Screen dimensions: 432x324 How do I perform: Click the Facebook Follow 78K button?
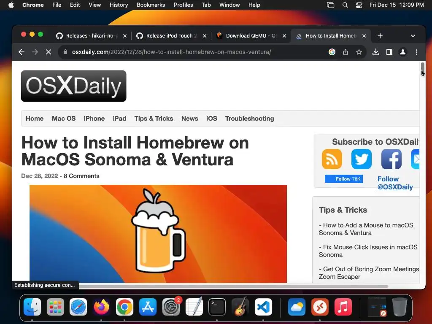[343, 179]
